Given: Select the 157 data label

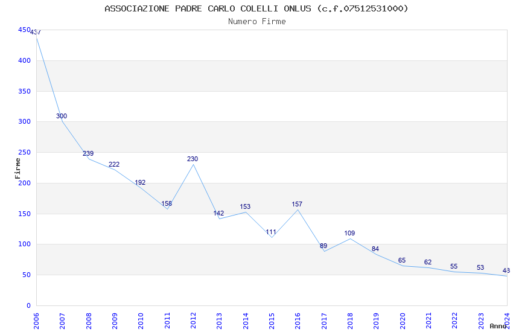Looking at the screenshot, I should [297, 204].
